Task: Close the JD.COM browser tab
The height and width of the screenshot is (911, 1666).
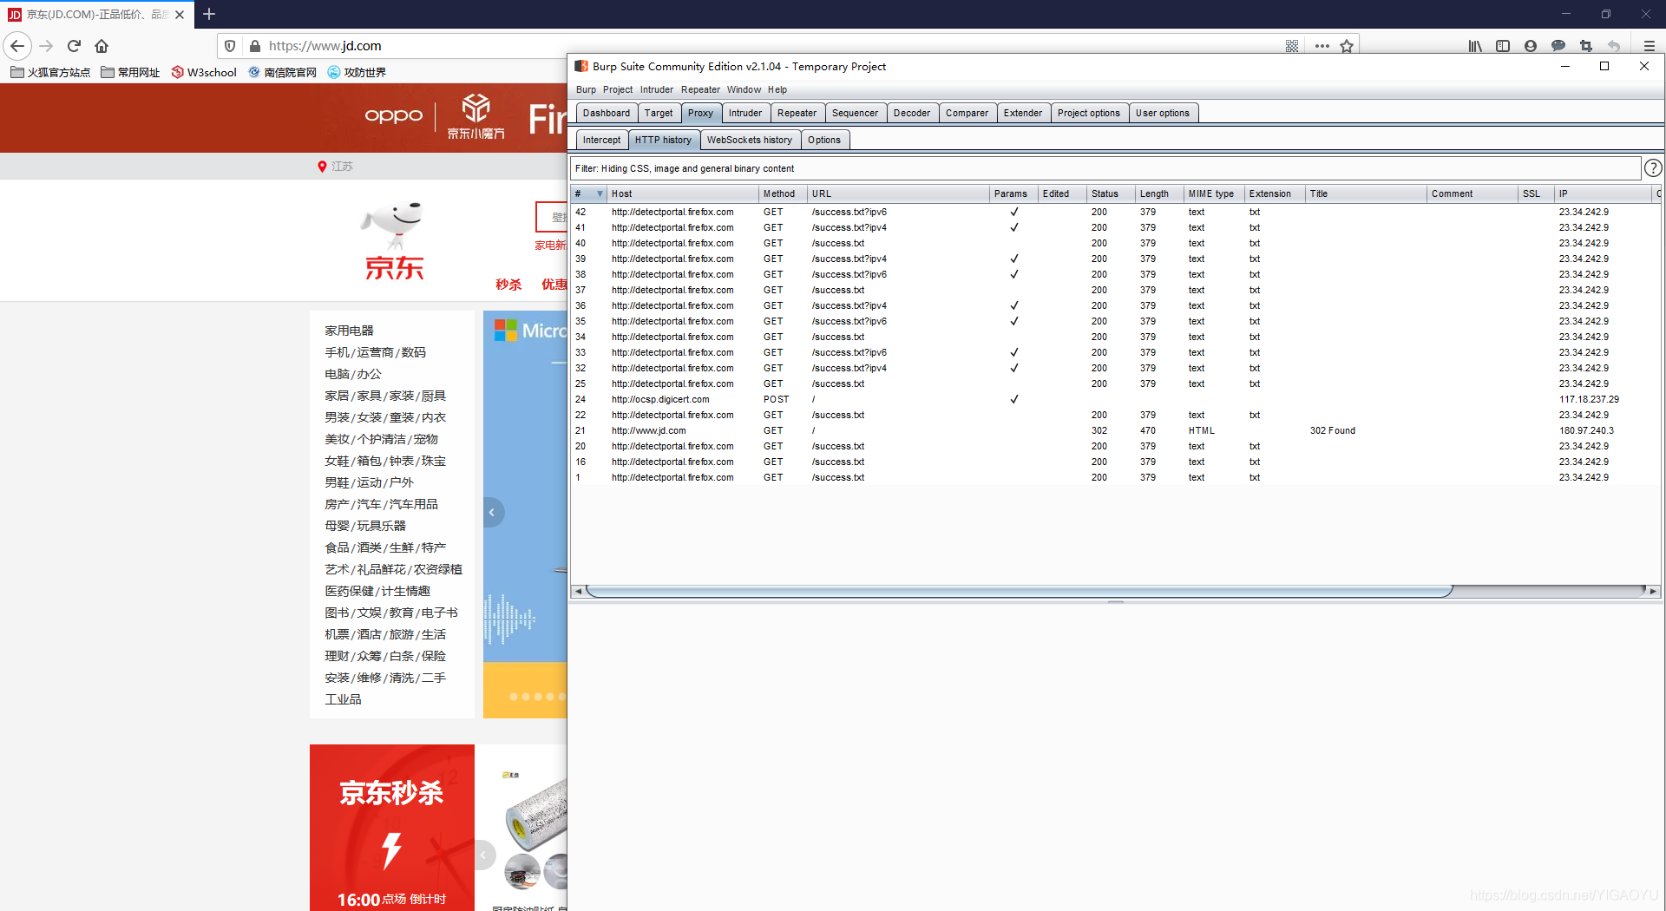Action: [x=180, y=15]
